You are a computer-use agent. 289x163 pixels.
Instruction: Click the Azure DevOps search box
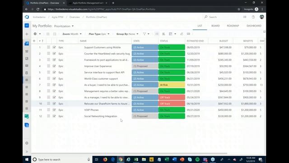click(221, 17)
